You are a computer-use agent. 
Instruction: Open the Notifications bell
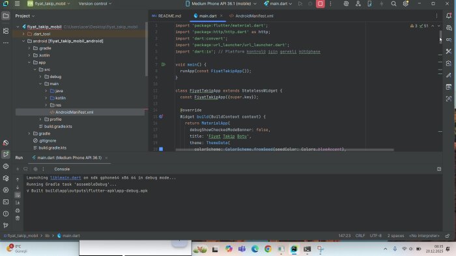449,16
